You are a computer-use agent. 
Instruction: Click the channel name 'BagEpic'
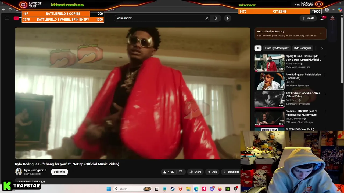pos(290,82)
